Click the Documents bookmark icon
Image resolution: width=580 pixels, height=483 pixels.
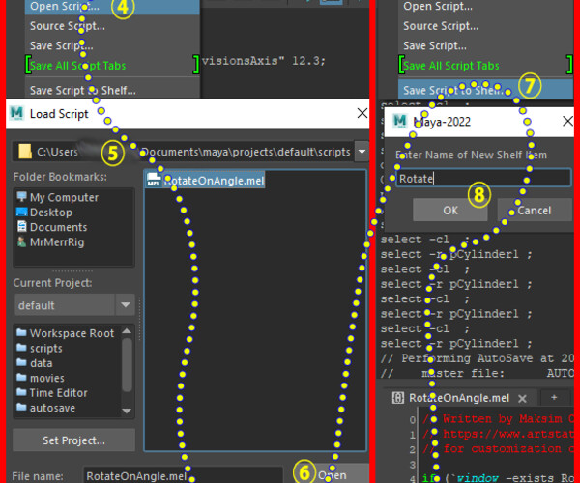click(x=22, y=226)
